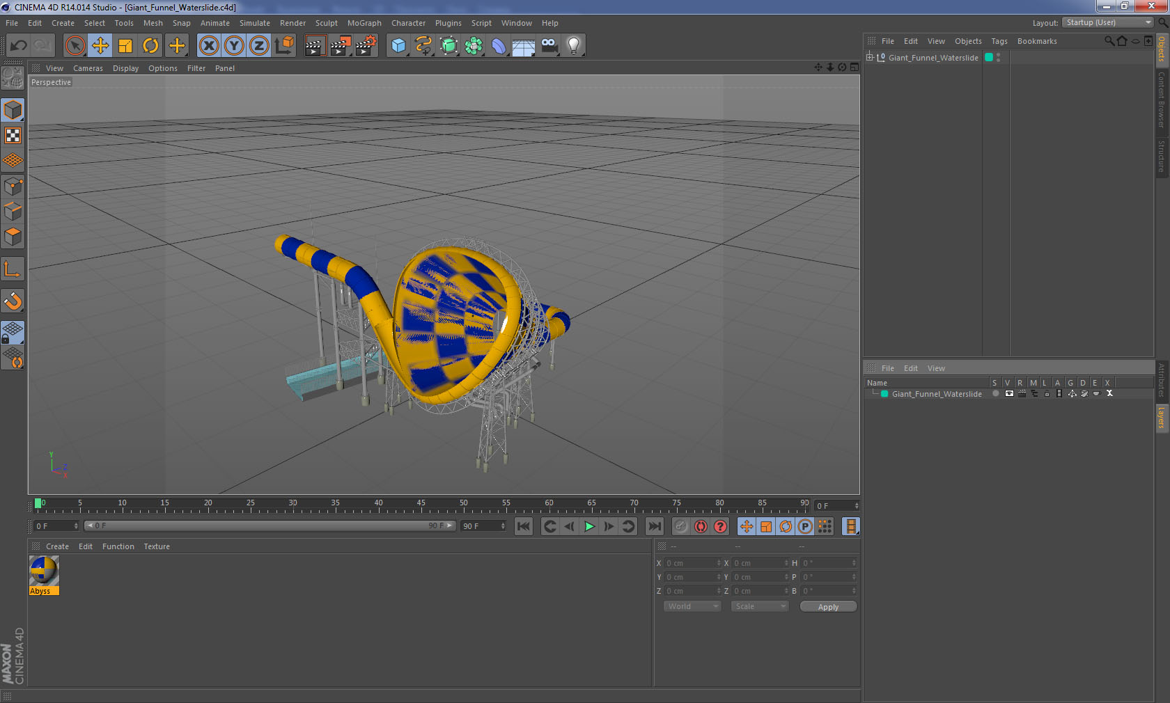This screenshot has height=703, width=1170.
Task: Open the array modeling objects icon
Action: tap(474, 46)
